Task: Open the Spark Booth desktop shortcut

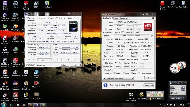Action: click(47, 5)
